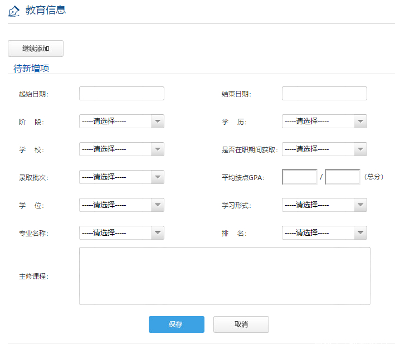The width and height of the screenshot is (395, 354).
Task: Click the blue 保存 button
Action: pyautogui.click(x=176, y=324)
